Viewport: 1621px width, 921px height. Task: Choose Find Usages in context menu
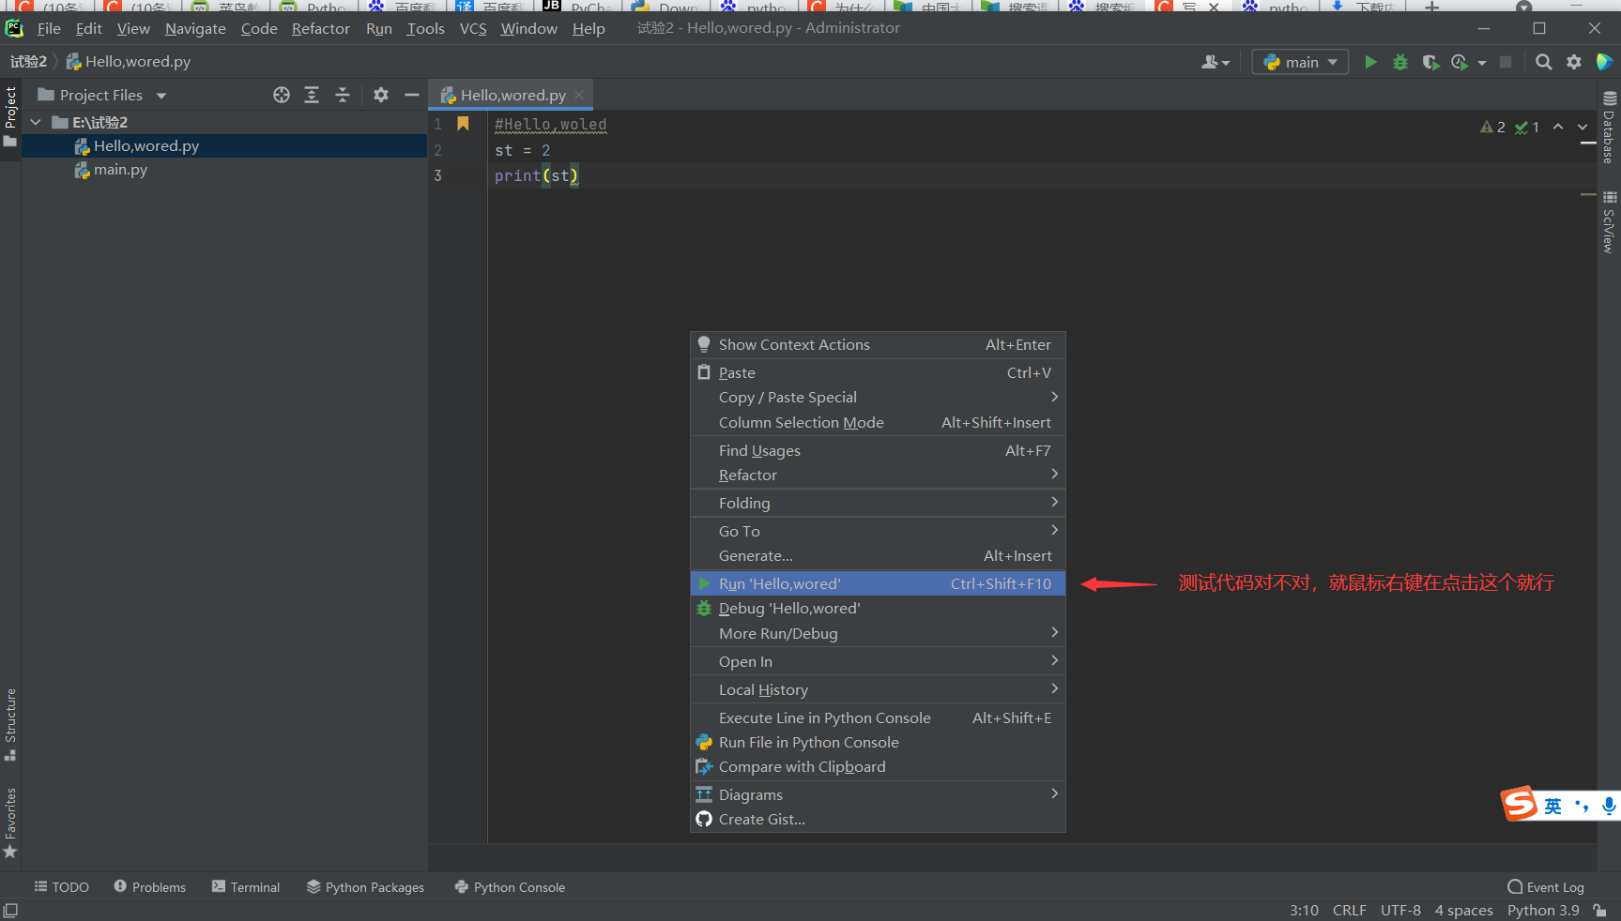pyautogui.click(x=878, y=450)
